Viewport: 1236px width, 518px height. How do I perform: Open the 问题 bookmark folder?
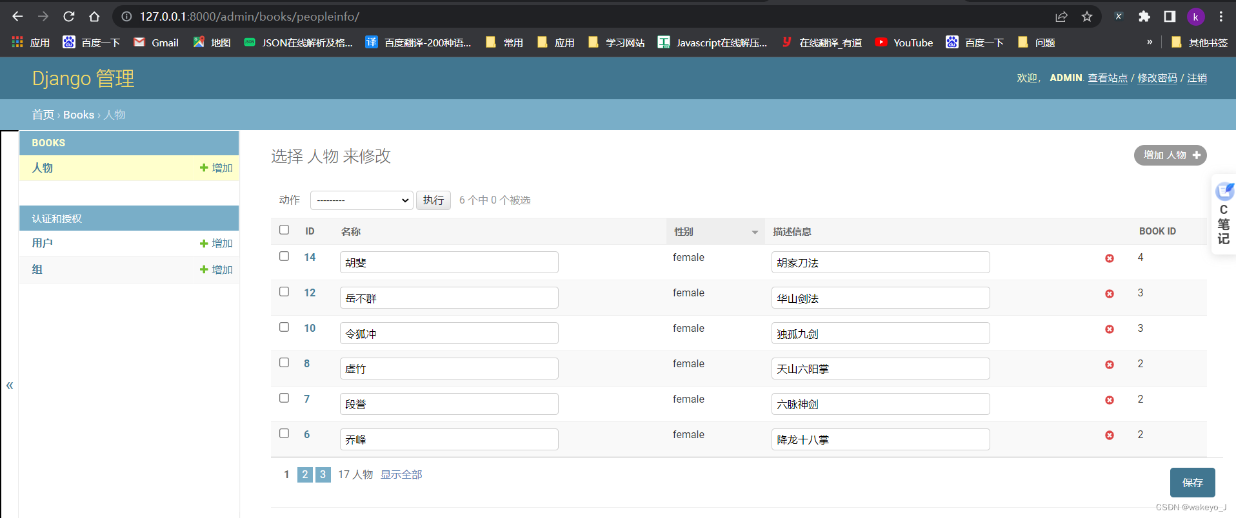[x=1036, y=43]
